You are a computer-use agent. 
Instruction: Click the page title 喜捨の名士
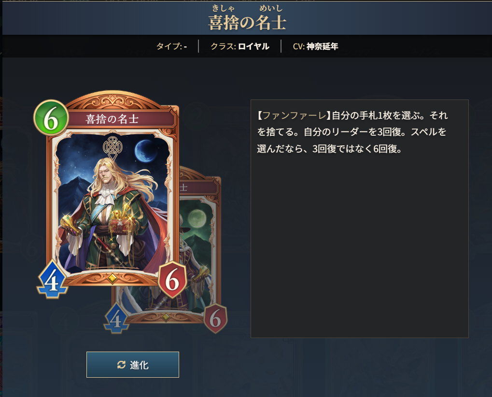(247, 23)
